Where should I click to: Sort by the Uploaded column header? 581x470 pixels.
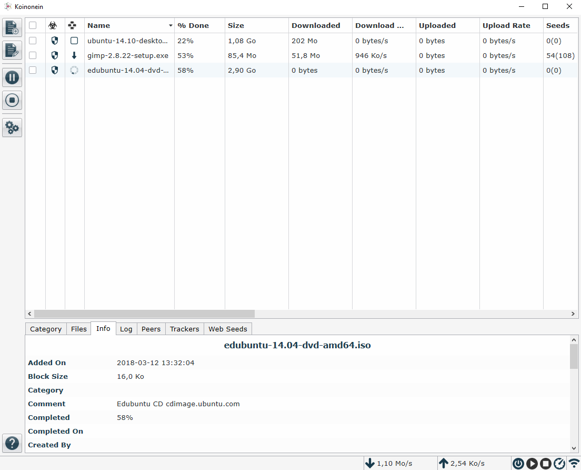pyautogui.click(x=448, y=26)
